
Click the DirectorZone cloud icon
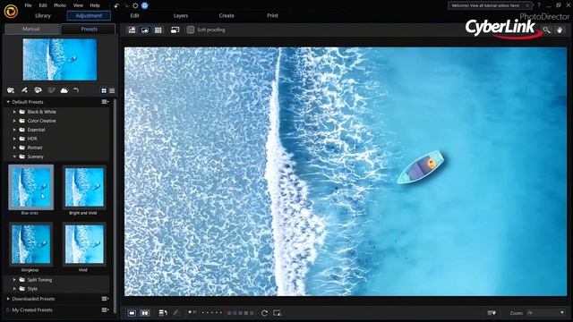coord(64,90)
